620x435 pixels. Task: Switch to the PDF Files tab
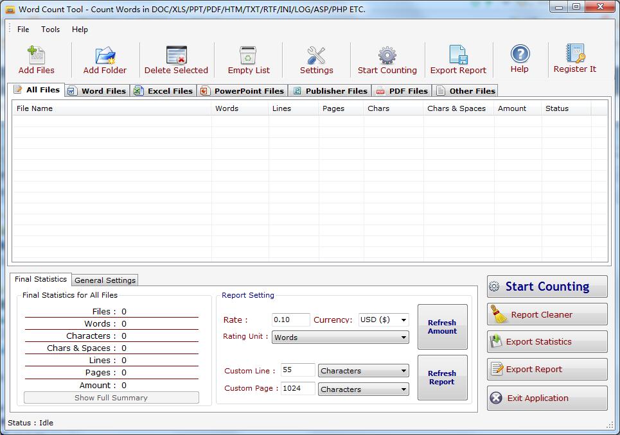click(402, 91)
